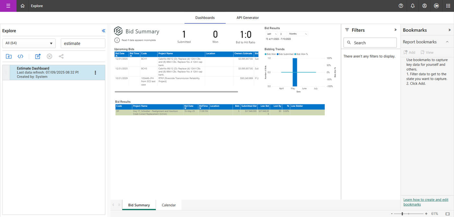
Task: Switch to the API Generator tab
Action: pyautogui.click(x=247, y=18)
